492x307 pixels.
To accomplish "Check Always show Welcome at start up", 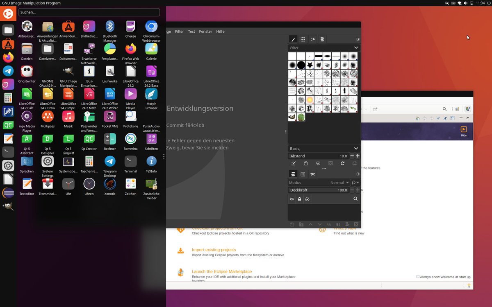I will coord(417,276).
